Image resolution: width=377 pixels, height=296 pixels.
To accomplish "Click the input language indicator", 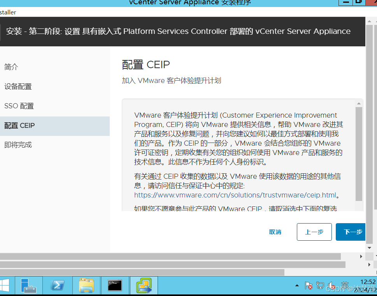I will [x=345, y=285].
